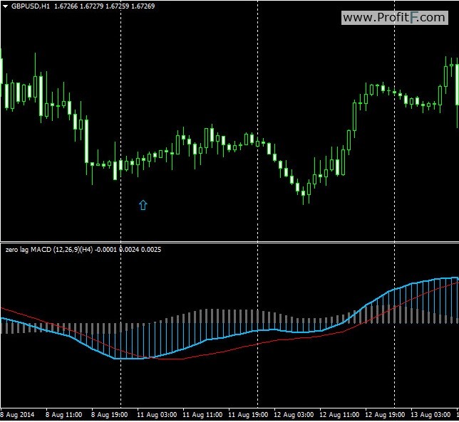Viewport: 459px width, 422px height.
Task: Click the price values 1.67266 1.67279 in header
Action: click(79, 6)
